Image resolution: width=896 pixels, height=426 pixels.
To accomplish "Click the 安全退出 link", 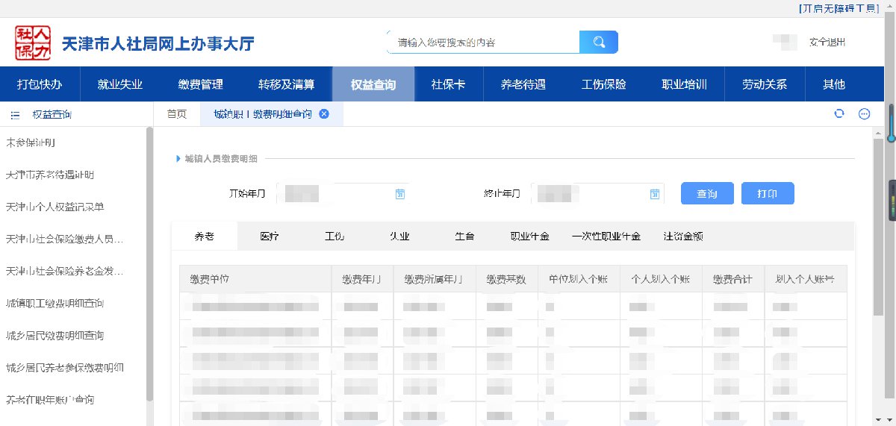I will (x=827, y=43).
